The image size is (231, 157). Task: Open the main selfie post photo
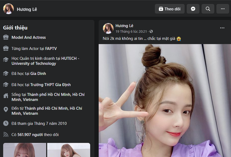tap(164, 101)
